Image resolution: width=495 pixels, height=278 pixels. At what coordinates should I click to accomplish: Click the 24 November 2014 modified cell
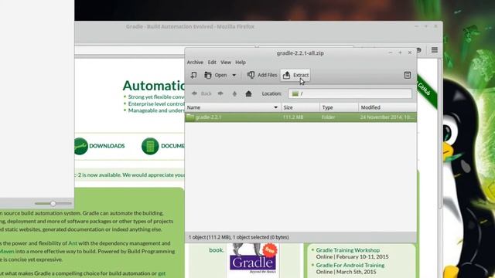tap(387, 117)
